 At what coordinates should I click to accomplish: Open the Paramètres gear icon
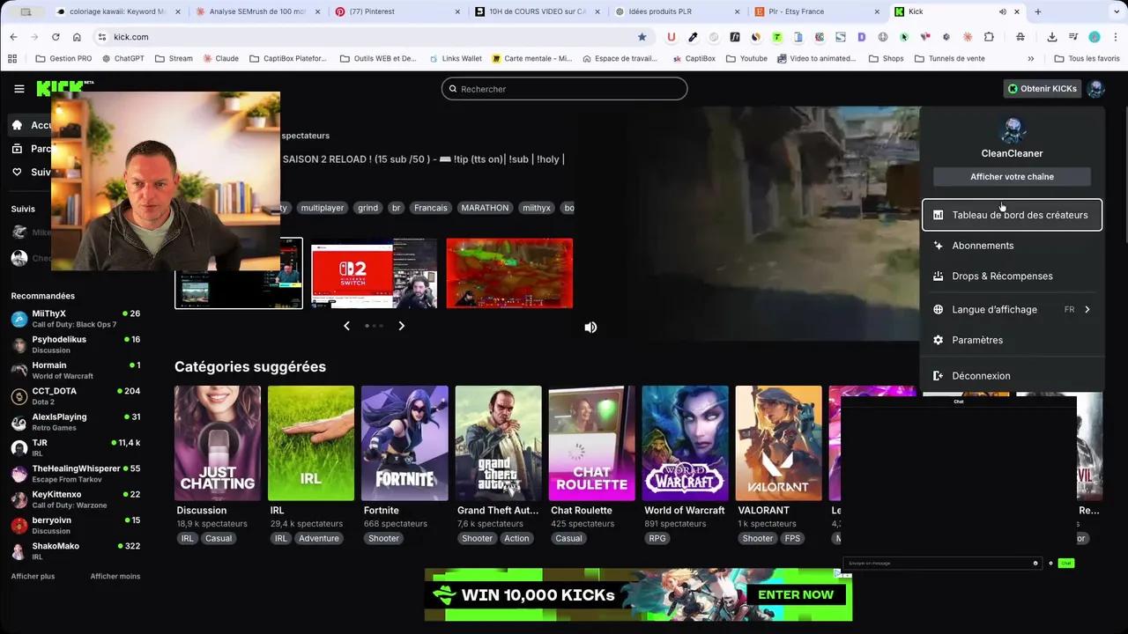[x=938, y=340]
